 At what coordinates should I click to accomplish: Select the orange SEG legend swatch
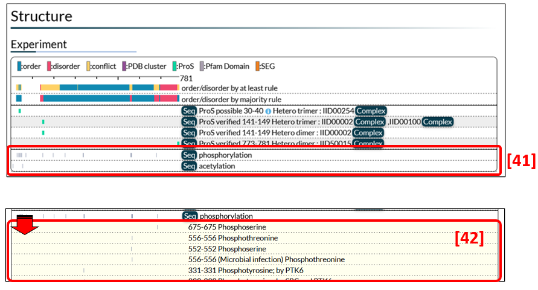[x=257, y=66]
